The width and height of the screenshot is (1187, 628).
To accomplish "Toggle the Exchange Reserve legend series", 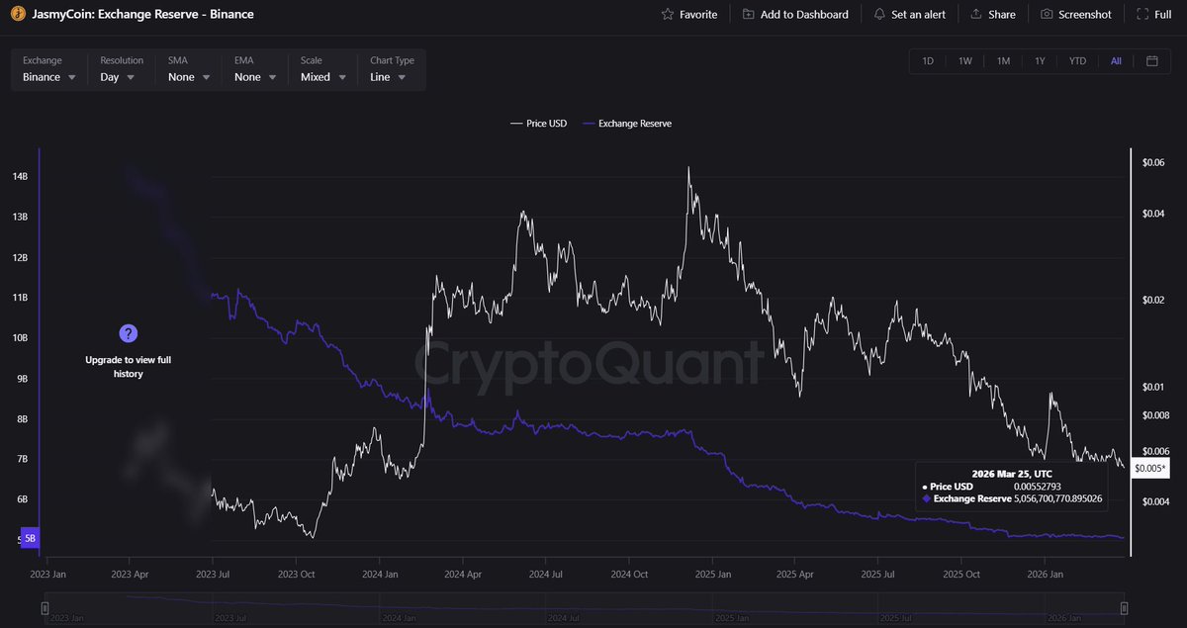I will 627,124.
